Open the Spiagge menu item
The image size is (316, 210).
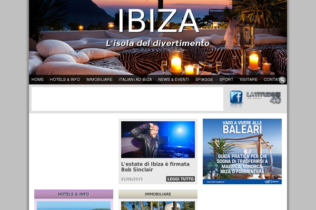tap(204, 79)
